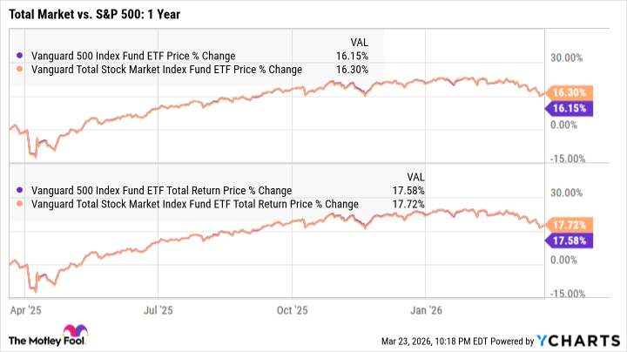Click the orange dot beside Total Stock Market Price % Change
The image size is (627, 352).
click(x=20, y=70)
